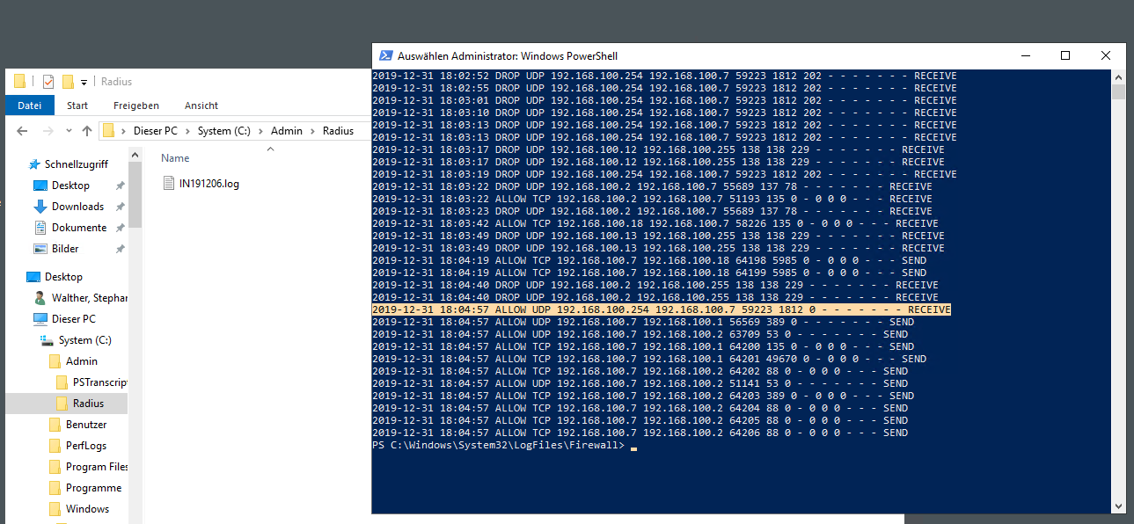The width and height of the screenshot is (1134, 524).
Task: Click the Explorer window folder icon in title bar
Action: point(20,82)
